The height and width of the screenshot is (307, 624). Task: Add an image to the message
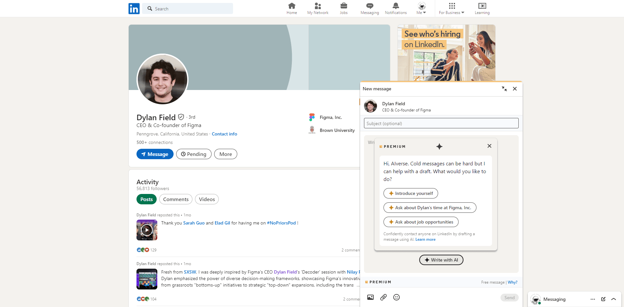pyautogui.click(x=370, y=297)
